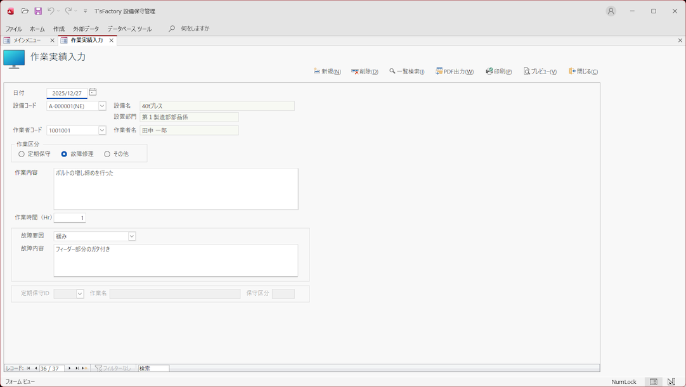This screenshot has height=387, width=686.
Task: Create a new blank record from navigator
Action: click(84, 368)
